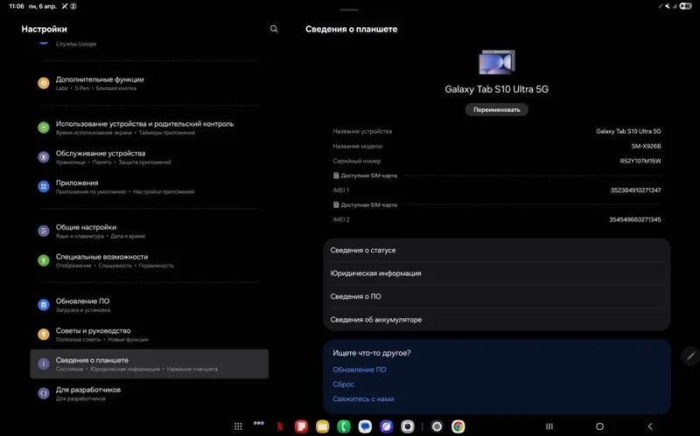Open Сведения об аккумуляторе
The width and height of the screenshot is (700, 436).
click(496, 320)
